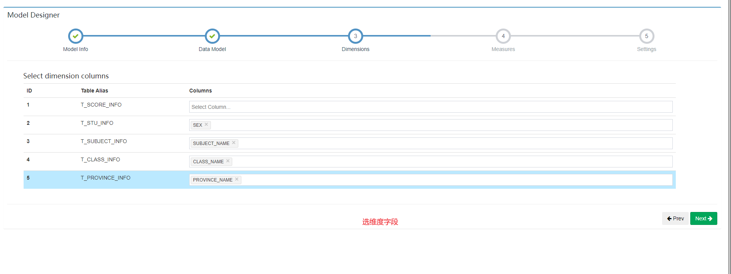Remove the SUBJECT_NAME column tag

234,143
